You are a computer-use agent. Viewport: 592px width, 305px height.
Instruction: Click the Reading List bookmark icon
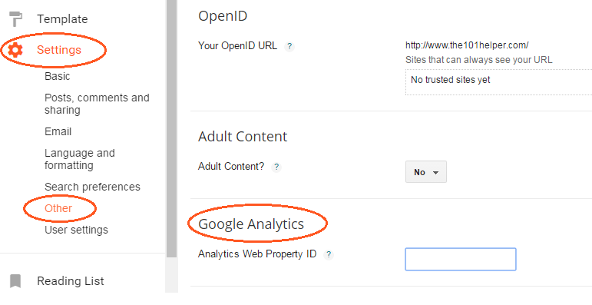pos(15,281)
